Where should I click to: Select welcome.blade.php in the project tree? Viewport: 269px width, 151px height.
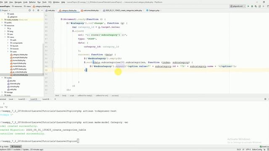click(19, 75)
